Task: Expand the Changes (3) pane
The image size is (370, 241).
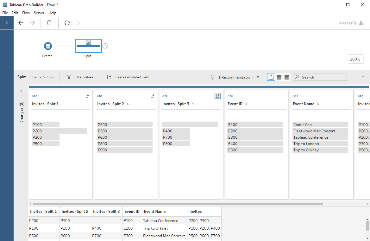Action: [21, 91]
